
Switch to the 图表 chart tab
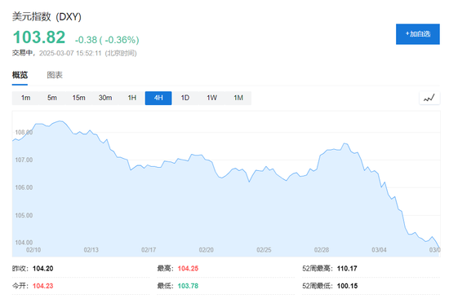click(55, 75)
